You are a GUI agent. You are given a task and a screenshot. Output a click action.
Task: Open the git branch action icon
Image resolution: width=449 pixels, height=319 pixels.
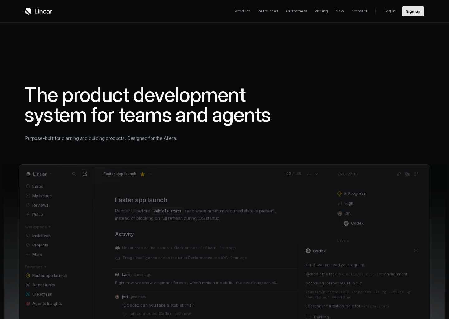coord(416,174)
